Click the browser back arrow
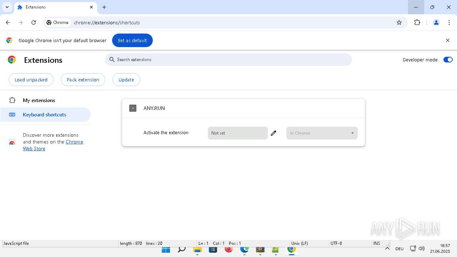Screen dimensions: 457x257 (x=8, y=22)
